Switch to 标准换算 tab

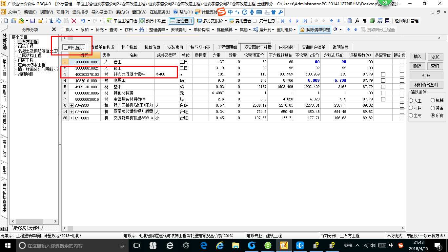point(129,47)
